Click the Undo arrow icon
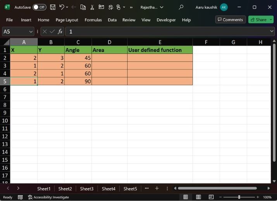The width and height of the screenshot is (277, 201). tap(62, 7)
